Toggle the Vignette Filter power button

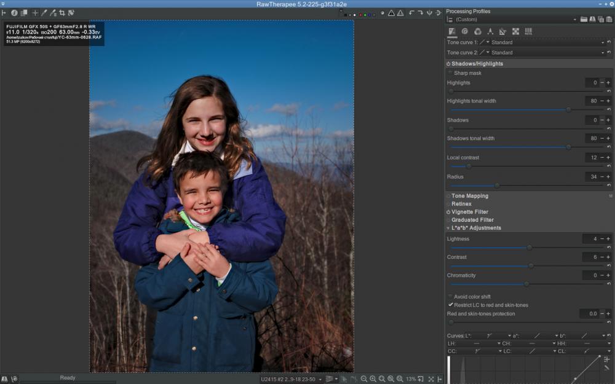point(448,212)
